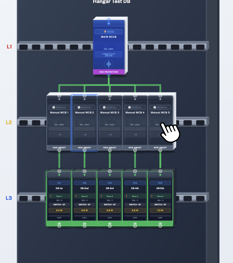233x263 pixels.
Task: Click the Leakage Current 30 mA field
Action: (109, 55)
